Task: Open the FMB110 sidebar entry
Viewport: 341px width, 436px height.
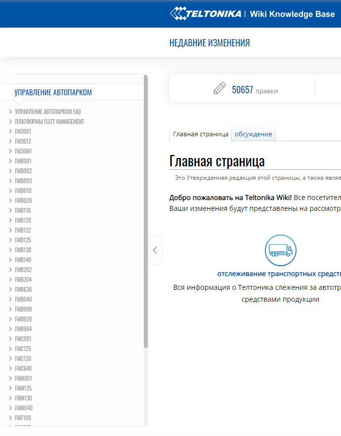Action: coord(23,210)
